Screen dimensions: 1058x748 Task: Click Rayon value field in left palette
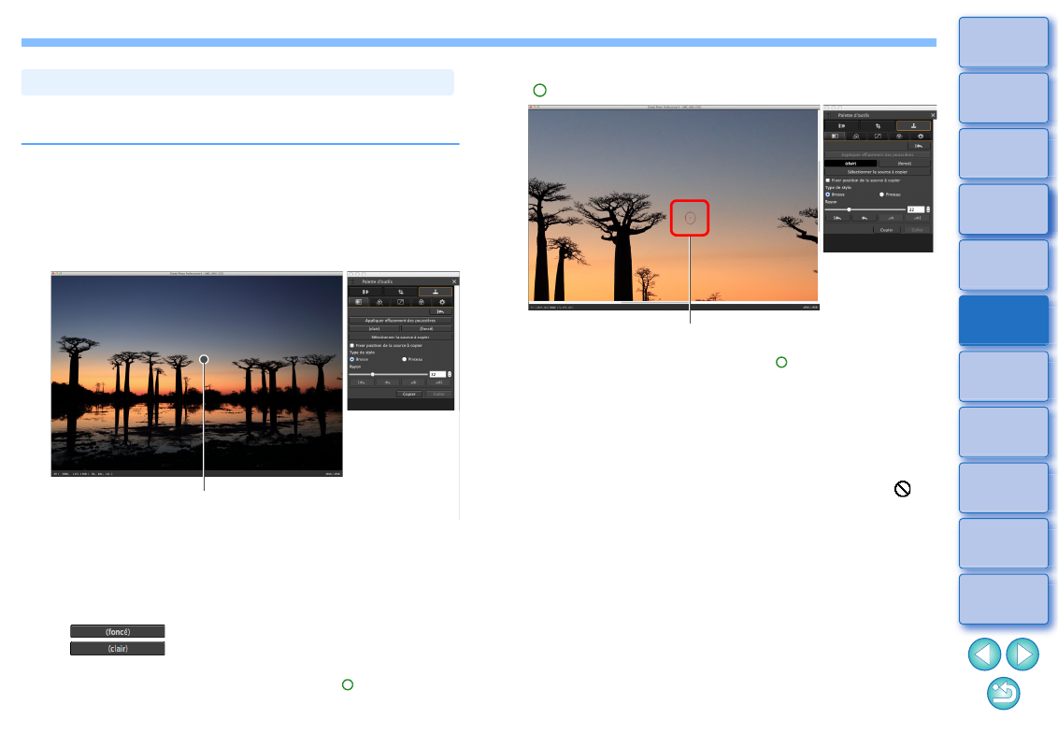pos(437,374)
